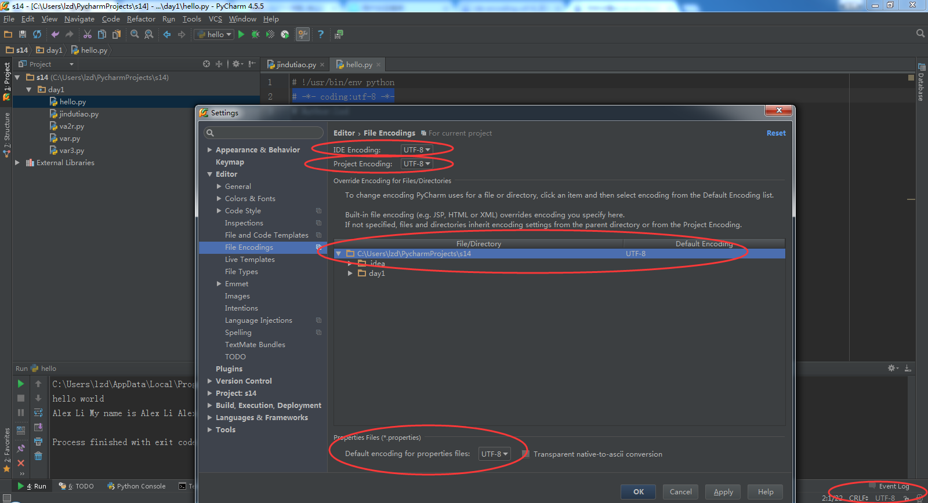
Task: Toggle the Database side tool window
Action: (x=921, y=82)
